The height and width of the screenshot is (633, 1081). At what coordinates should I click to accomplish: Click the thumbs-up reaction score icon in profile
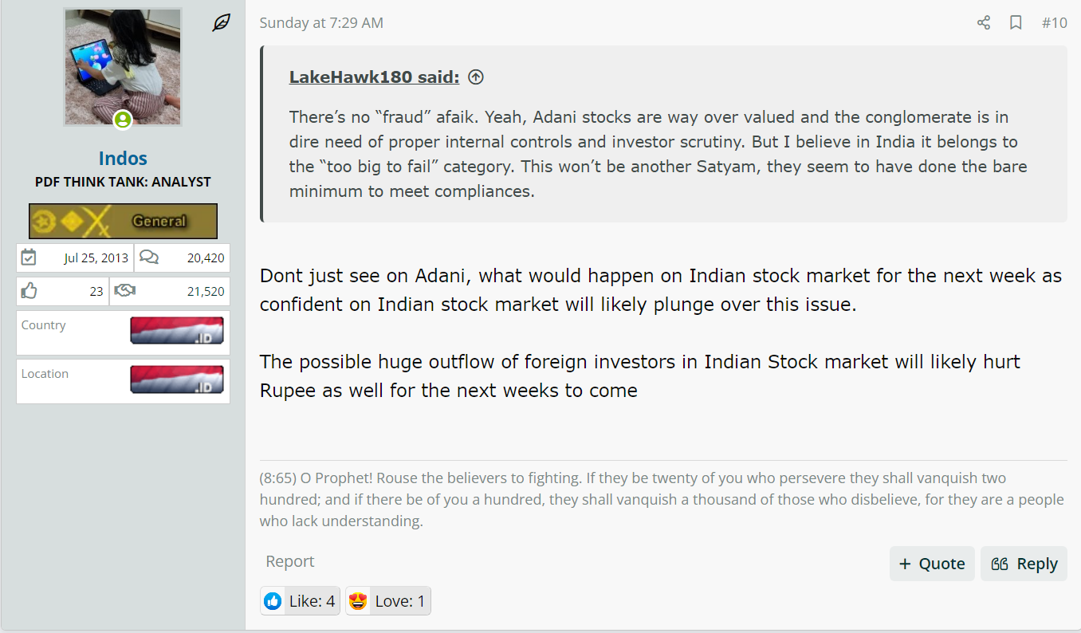pyautogui.click(x=29, y=291)
